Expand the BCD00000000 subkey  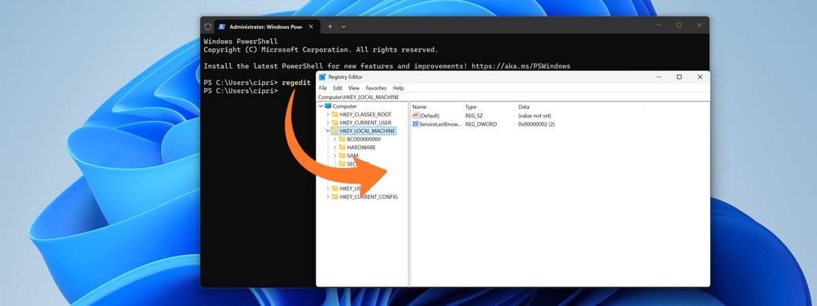335,139
